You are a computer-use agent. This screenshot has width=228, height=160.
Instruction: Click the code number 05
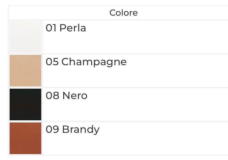click(52, 62)
